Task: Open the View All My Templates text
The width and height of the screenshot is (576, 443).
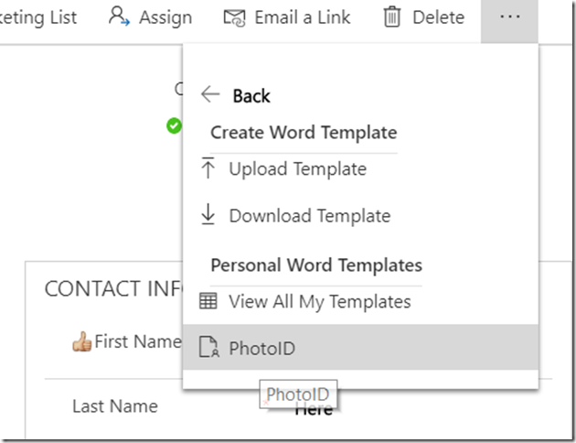Action: click(319, 301)
